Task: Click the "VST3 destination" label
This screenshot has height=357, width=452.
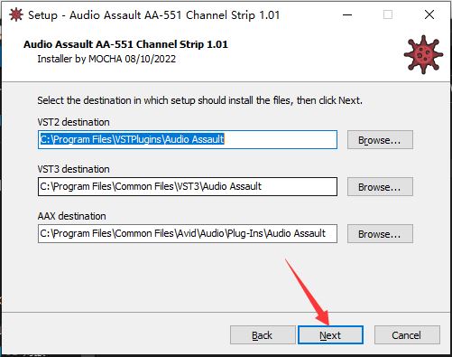Action: click(73, 169)
